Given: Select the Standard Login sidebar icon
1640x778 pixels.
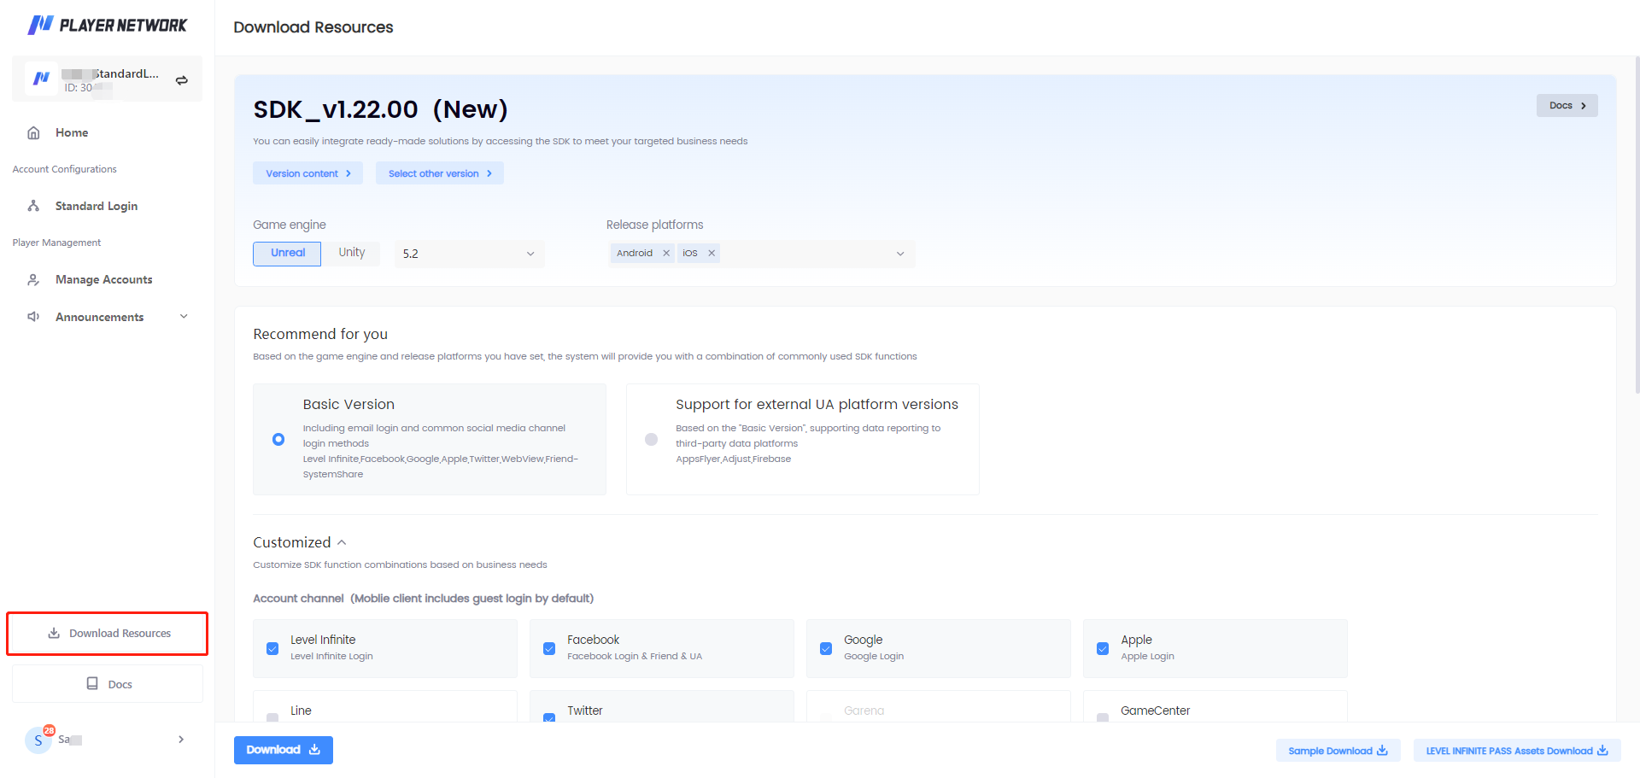Looking at the screenshot, I should [x=32, y=206].
